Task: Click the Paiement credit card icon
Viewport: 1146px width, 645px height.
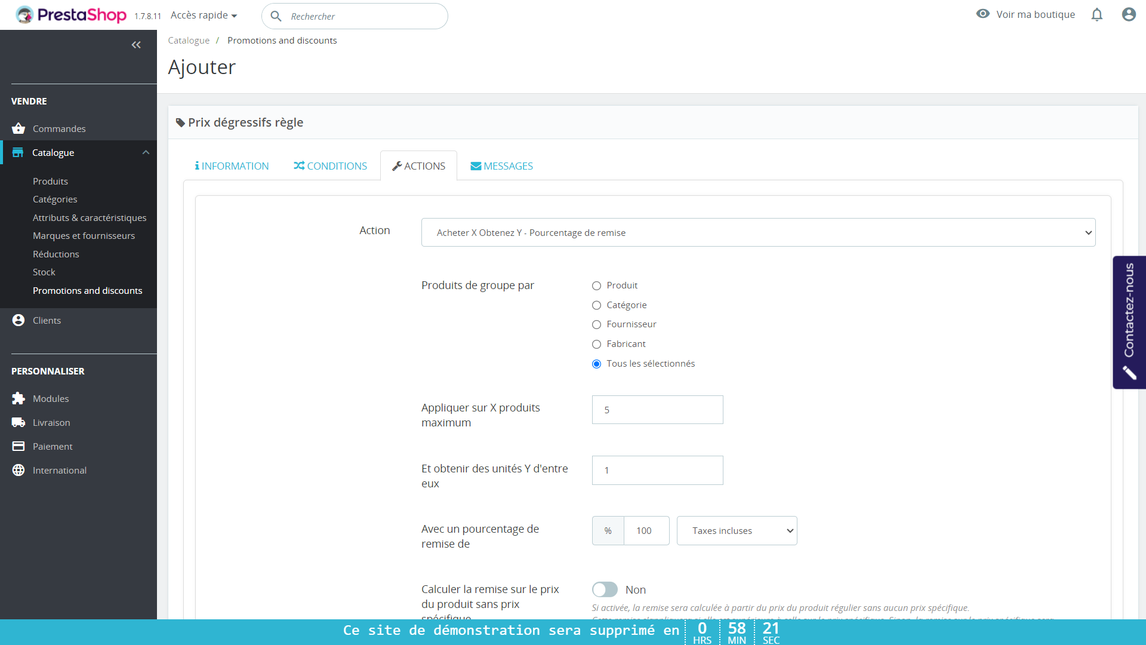Action: 19,446
